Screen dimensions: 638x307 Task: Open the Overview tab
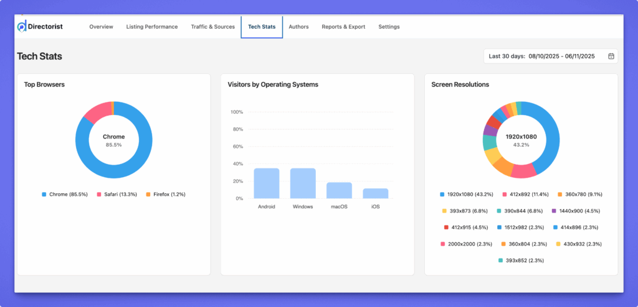tap(101, 27)
